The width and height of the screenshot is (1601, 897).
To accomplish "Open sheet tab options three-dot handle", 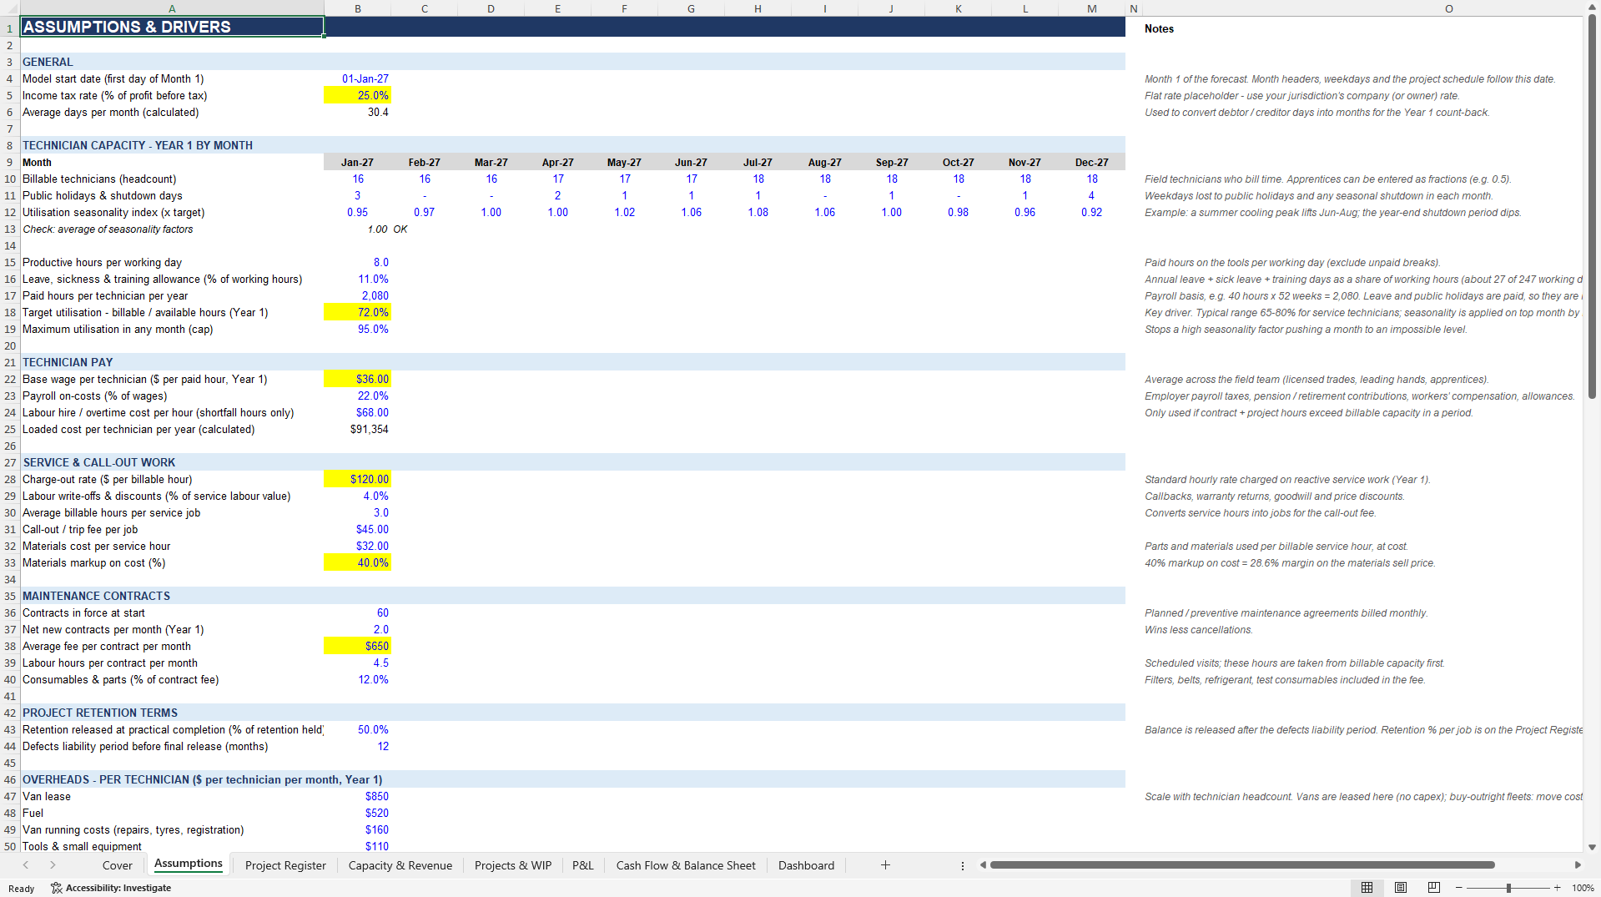I will tap(962, 865).
